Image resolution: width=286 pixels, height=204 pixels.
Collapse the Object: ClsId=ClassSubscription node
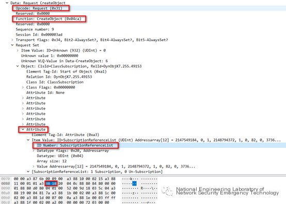click(18, 66)
